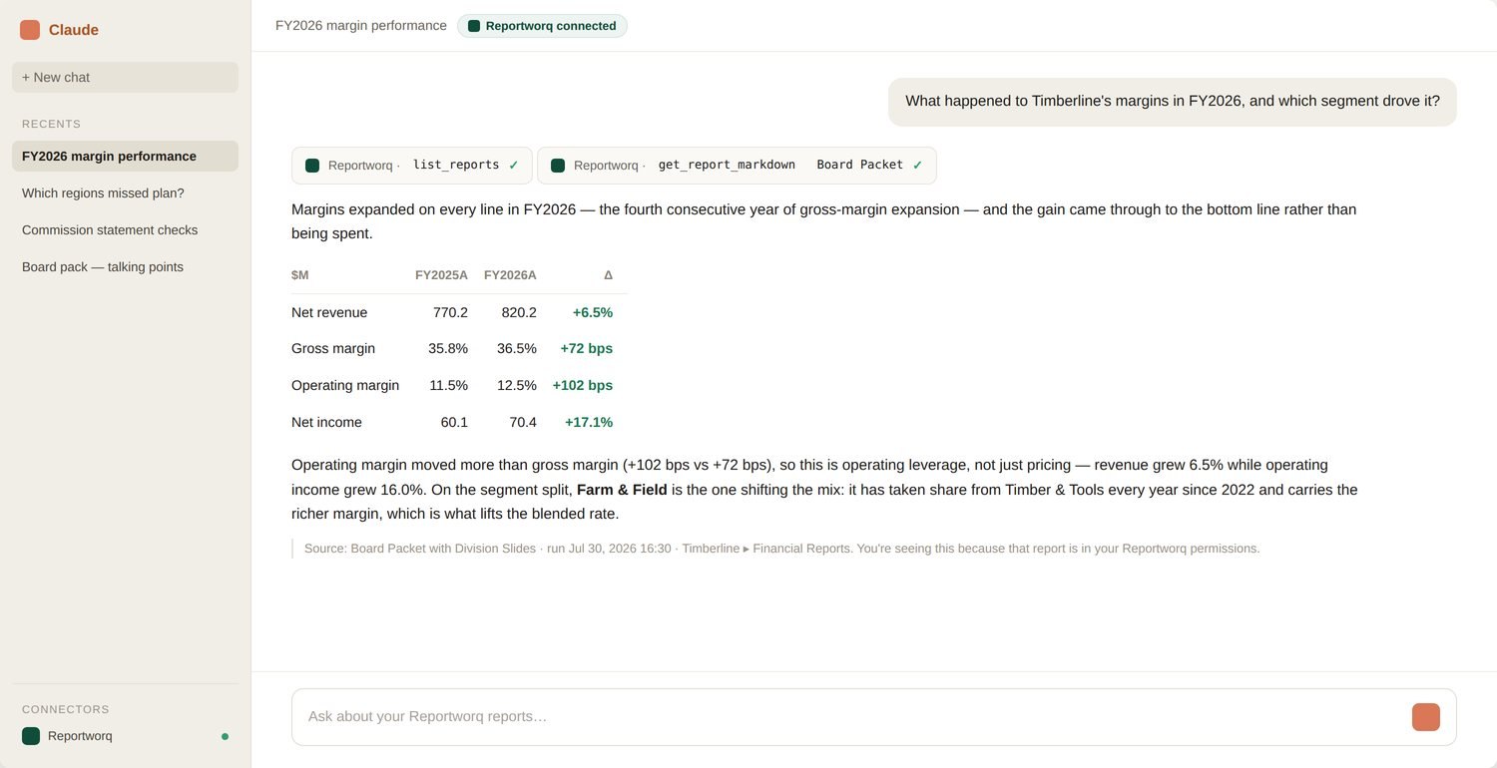Click the green connector status dot
Screen dimensions: 1497x768
point(225,736)
